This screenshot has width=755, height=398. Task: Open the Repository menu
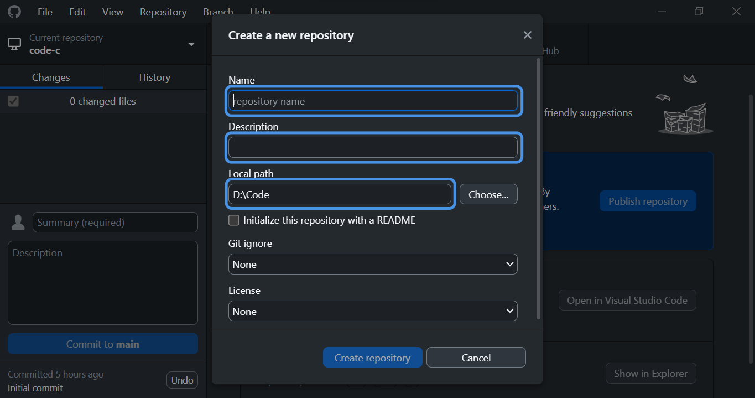tap(163, 12)
